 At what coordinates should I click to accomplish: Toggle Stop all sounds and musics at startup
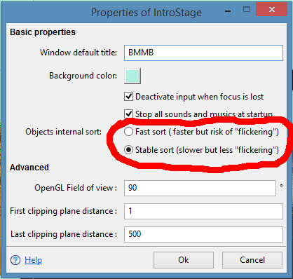coord(128,114)
